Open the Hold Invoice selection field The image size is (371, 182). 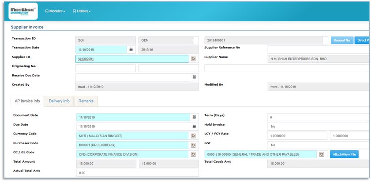point(318,126)
